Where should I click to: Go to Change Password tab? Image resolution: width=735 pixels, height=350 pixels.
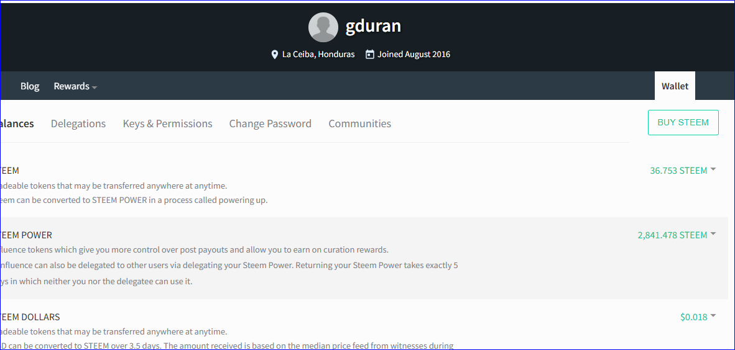[270, 123]
